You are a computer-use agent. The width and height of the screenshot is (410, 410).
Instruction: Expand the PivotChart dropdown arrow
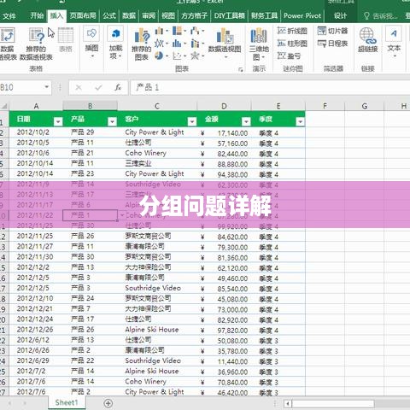click(x=225, y=57)
